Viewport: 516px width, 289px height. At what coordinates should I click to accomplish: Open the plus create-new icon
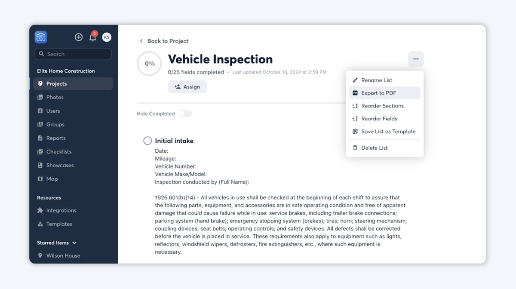[79, 37]
